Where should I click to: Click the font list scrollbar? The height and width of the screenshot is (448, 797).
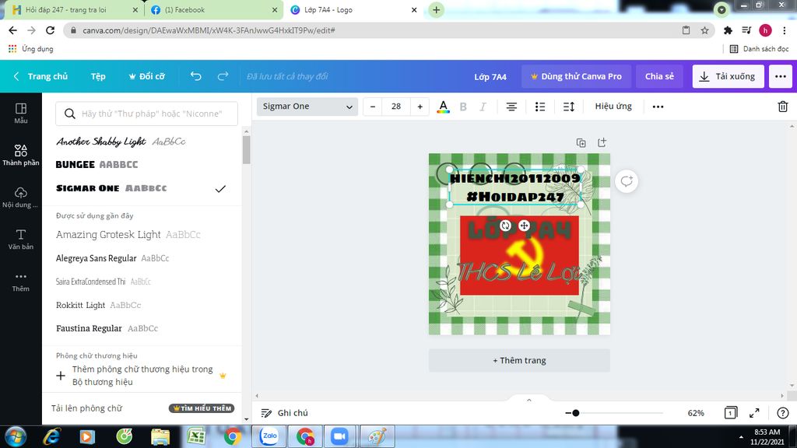(247, 150)
